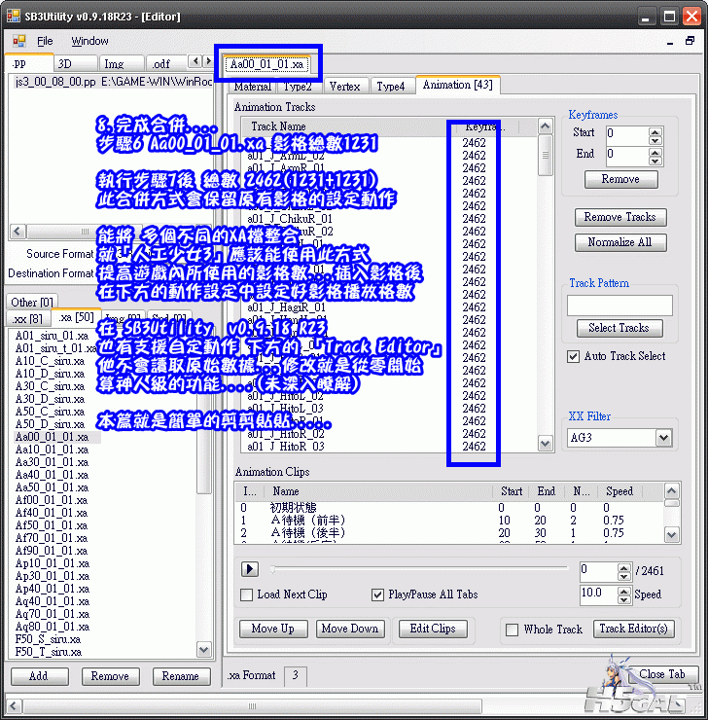
Task: Increase Keyframes End value with up arrow
Action: coord(655,152)
